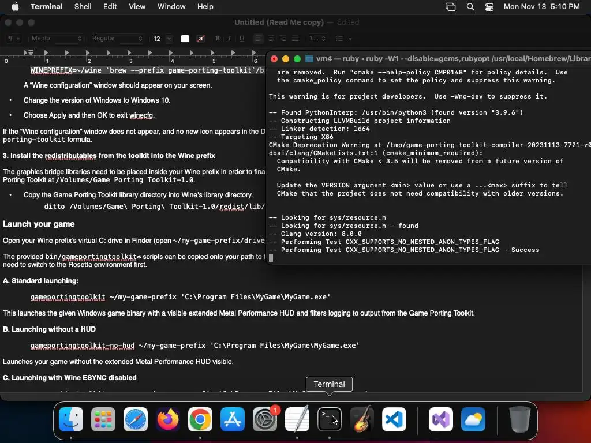The image size is (591, 443).
Task: Switch to TextEdit via the Dock icon
Action: [x=297, y=419]
